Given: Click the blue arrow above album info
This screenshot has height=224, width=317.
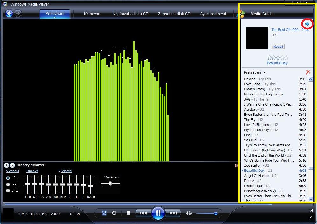Looking at the screenshot, I should point(307,24).
